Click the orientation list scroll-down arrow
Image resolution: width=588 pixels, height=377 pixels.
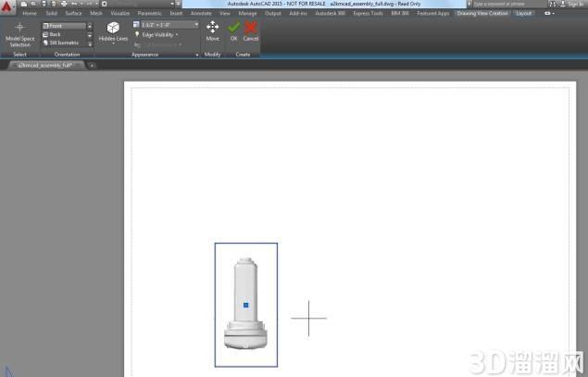(x=90, y=34)
